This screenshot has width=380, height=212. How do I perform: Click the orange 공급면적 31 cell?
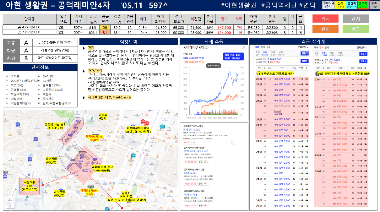click(x=105, y=32)
